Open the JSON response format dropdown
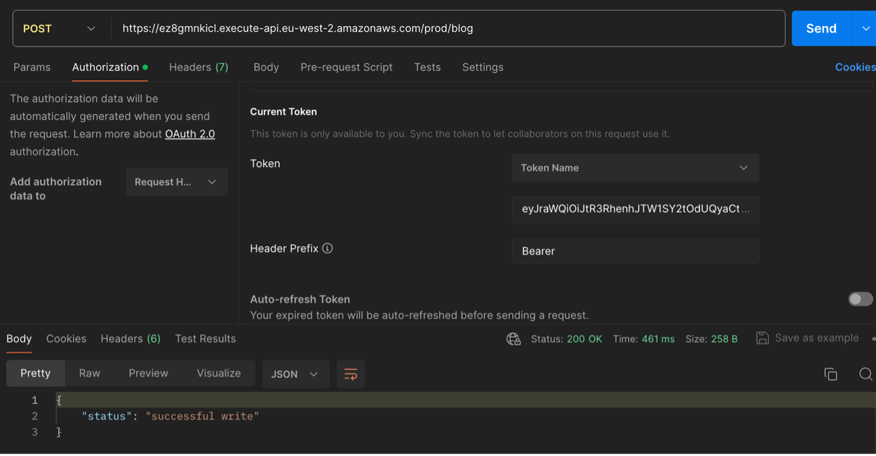Screen dimensions: 876x456 [x=295, y=373]
